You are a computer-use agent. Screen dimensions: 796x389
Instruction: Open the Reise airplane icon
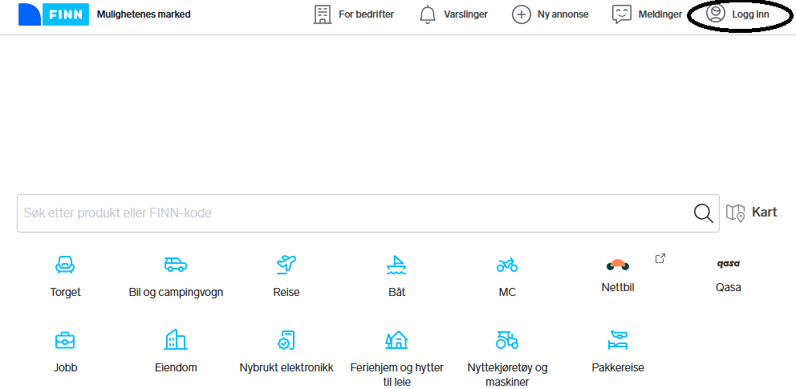click(x=286, y=264)
